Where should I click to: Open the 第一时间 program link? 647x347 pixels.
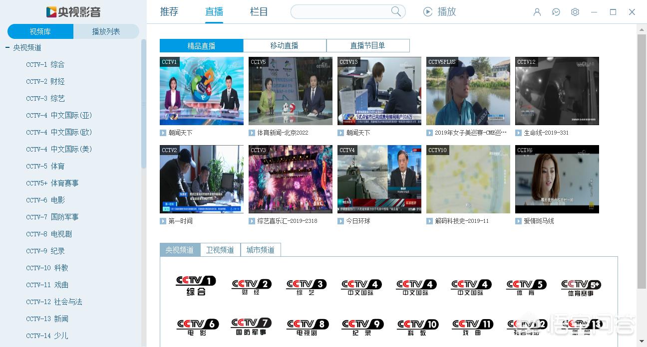point(180,221)
